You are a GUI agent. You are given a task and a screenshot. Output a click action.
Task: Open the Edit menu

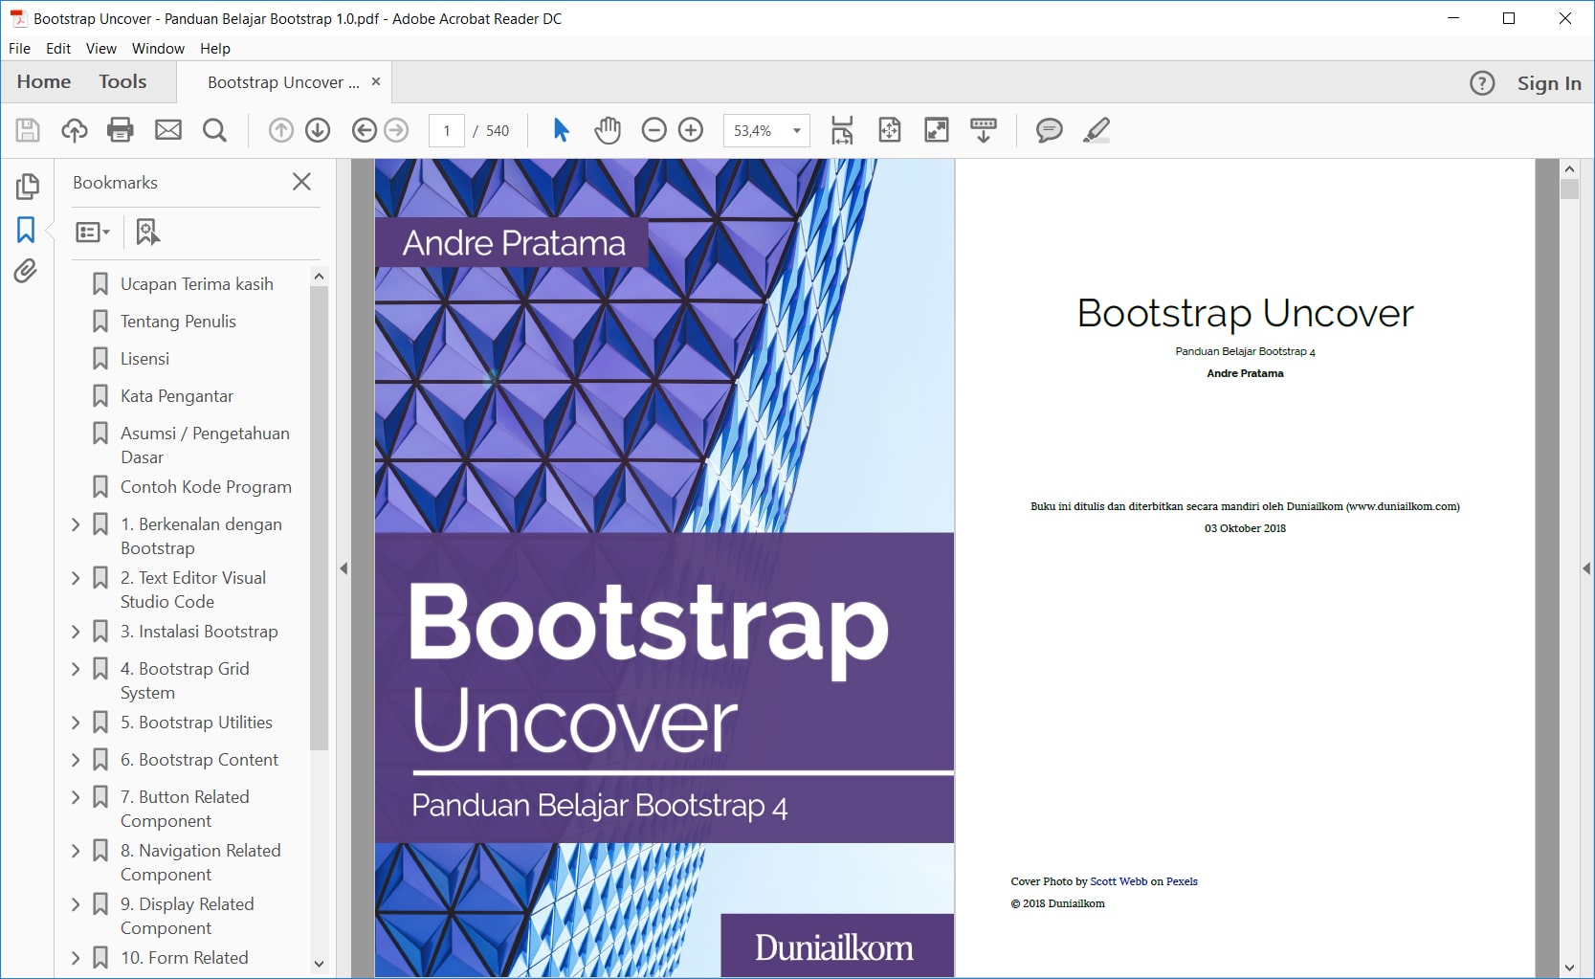coord(58,49)
